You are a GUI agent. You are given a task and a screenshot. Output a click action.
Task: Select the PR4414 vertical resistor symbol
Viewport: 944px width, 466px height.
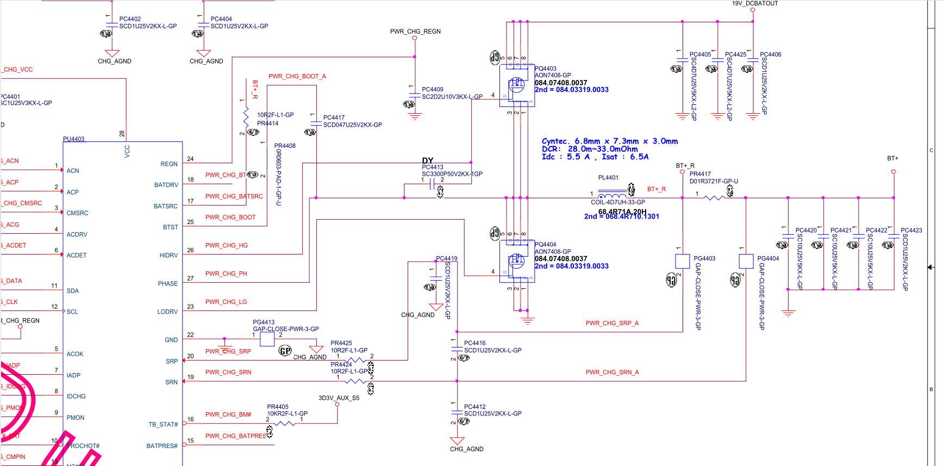[x=246, y=116]
